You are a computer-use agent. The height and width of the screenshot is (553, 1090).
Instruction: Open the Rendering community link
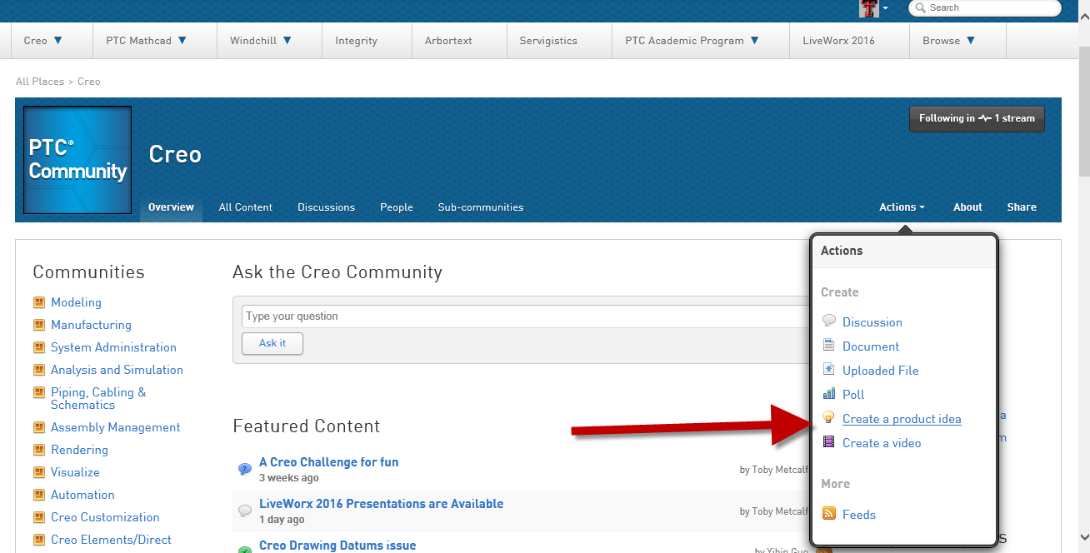(79, 450)
